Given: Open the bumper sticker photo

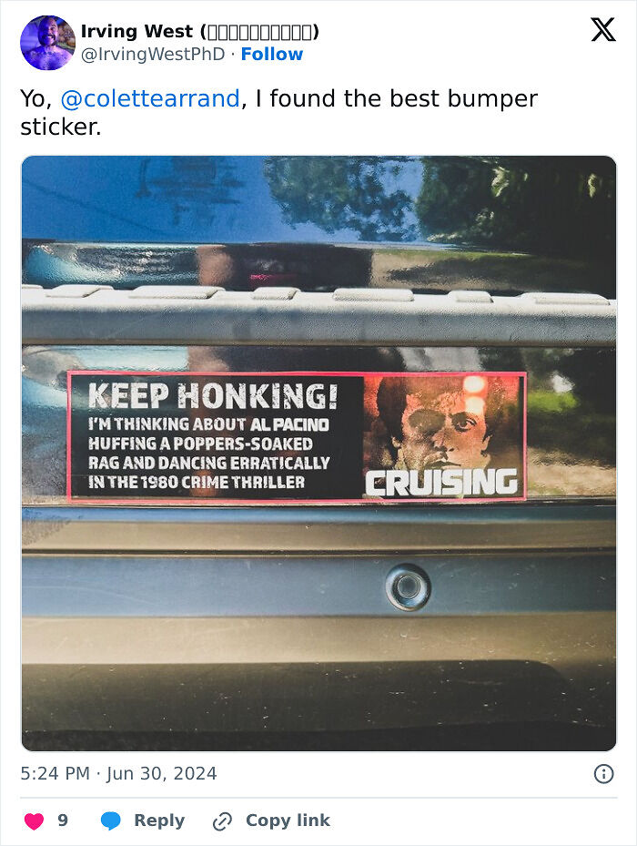Looking at the screenshot, I should pyautogui.click(x=318, y=454).
